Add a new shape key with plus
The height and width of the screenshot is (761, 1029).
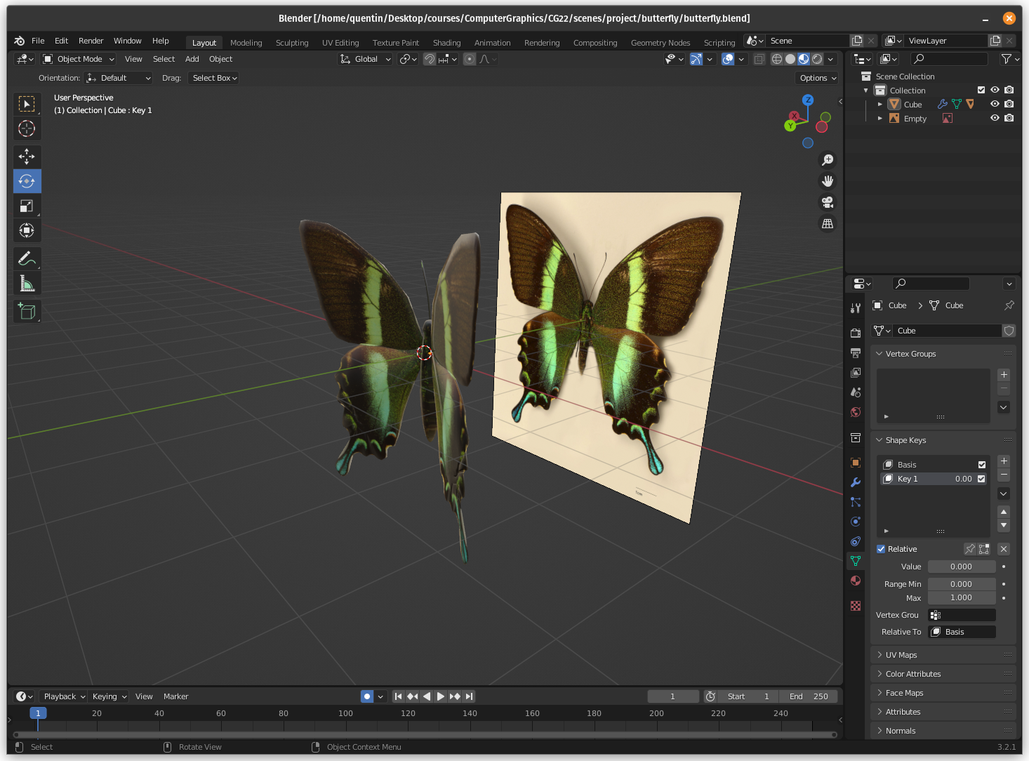coord(1004,461)
